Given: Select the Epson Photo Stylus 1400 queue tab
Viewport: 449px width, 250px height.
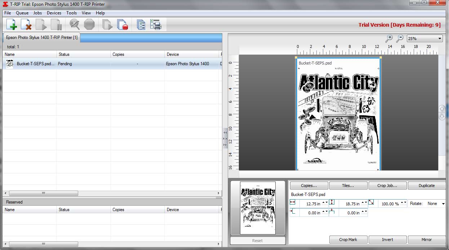Looking at the screenshot, I should click(41, 37).
